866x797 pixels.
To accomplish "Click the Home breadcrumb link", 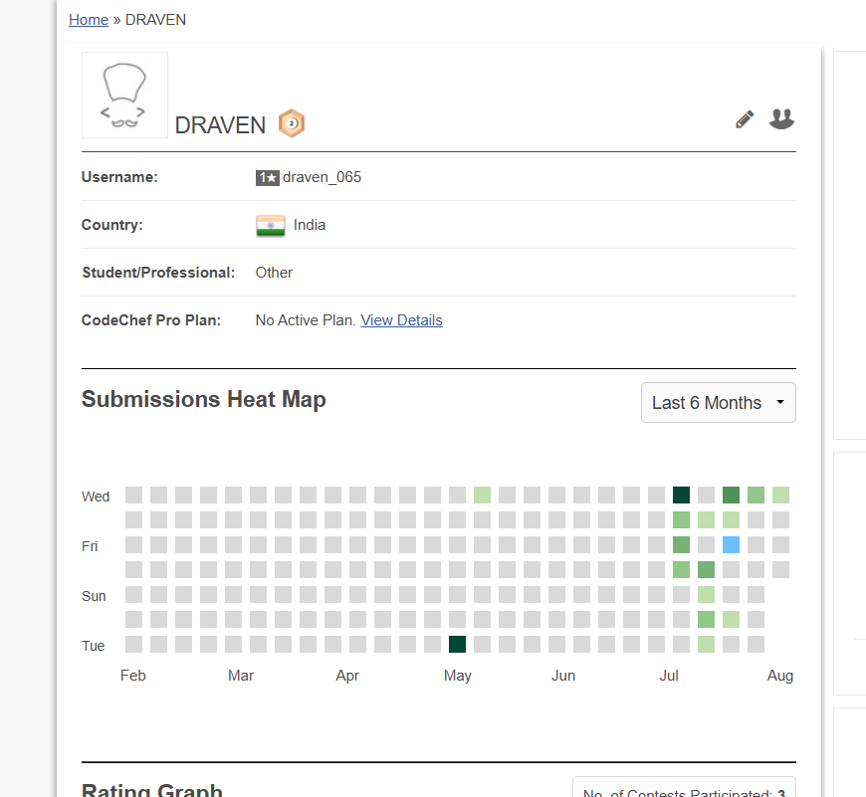I will click(x=89, y=20).
